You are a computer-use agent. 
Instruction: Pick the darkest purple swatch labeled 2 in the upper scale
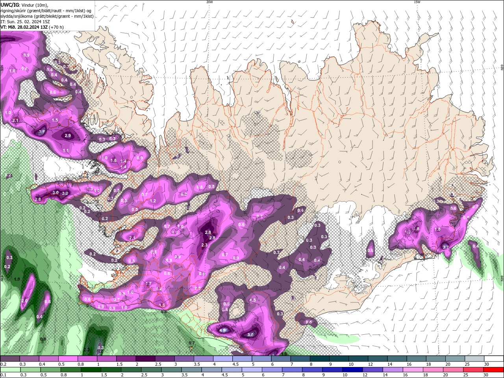pos(145,359)
